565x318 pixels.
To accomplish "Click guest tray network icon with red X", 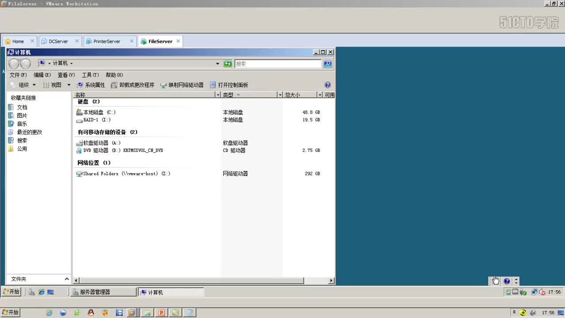I will (x=542, y=292).
